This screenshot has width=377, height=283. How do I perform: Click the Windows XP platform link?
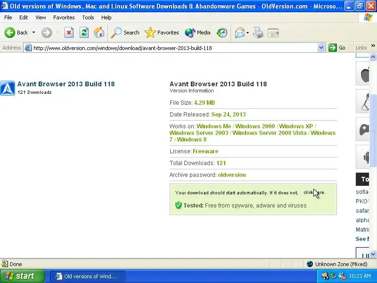click(296, 126)
